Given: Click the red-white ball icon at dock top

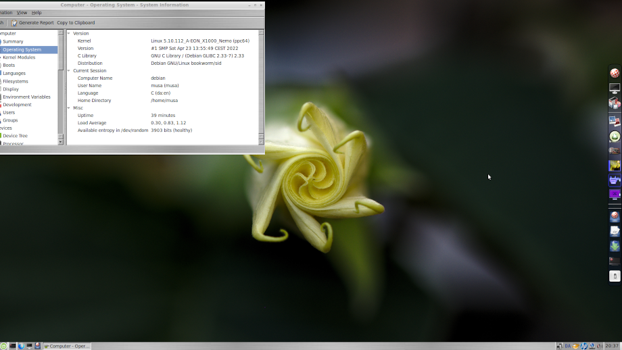Looking at the screenshot, I should 615,73.
